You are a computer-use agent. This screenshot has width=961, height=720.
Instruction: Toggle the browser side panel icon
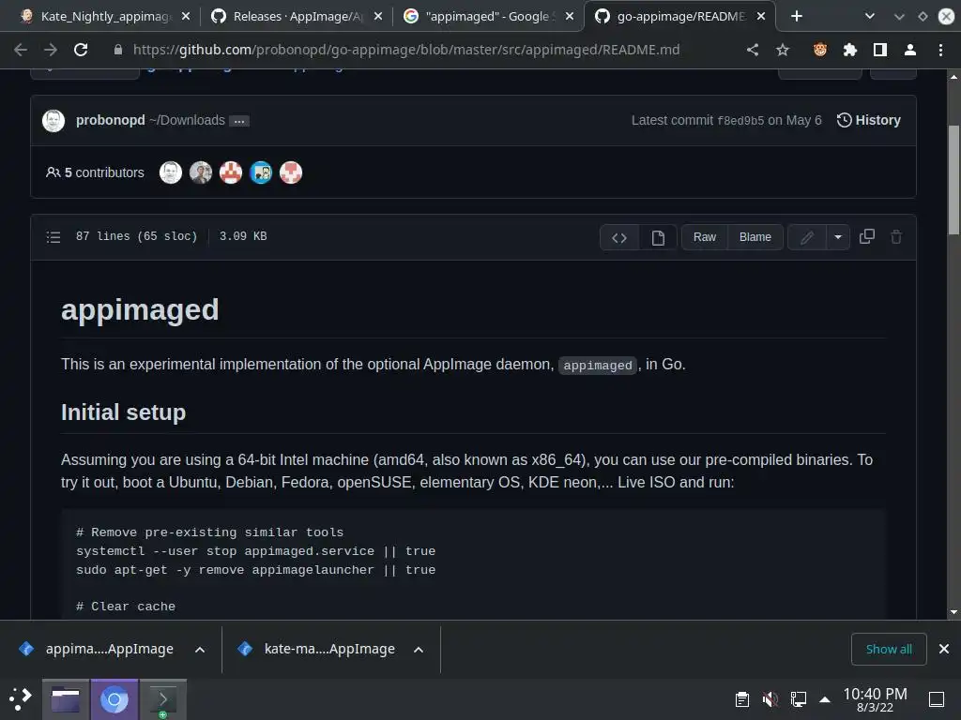click(880, 50)
